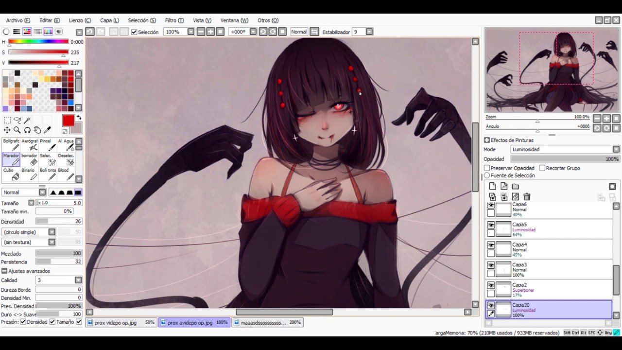This screenshot has height=350, width=622.
Task: Select the rotate view tool
Action: [x=27, y=130]
